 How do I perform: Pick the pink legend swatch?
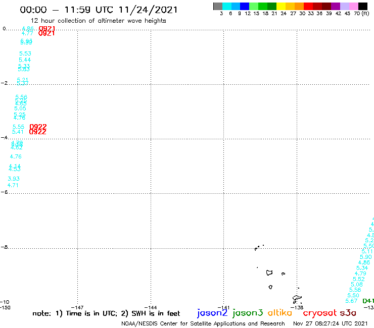[353, 6]
